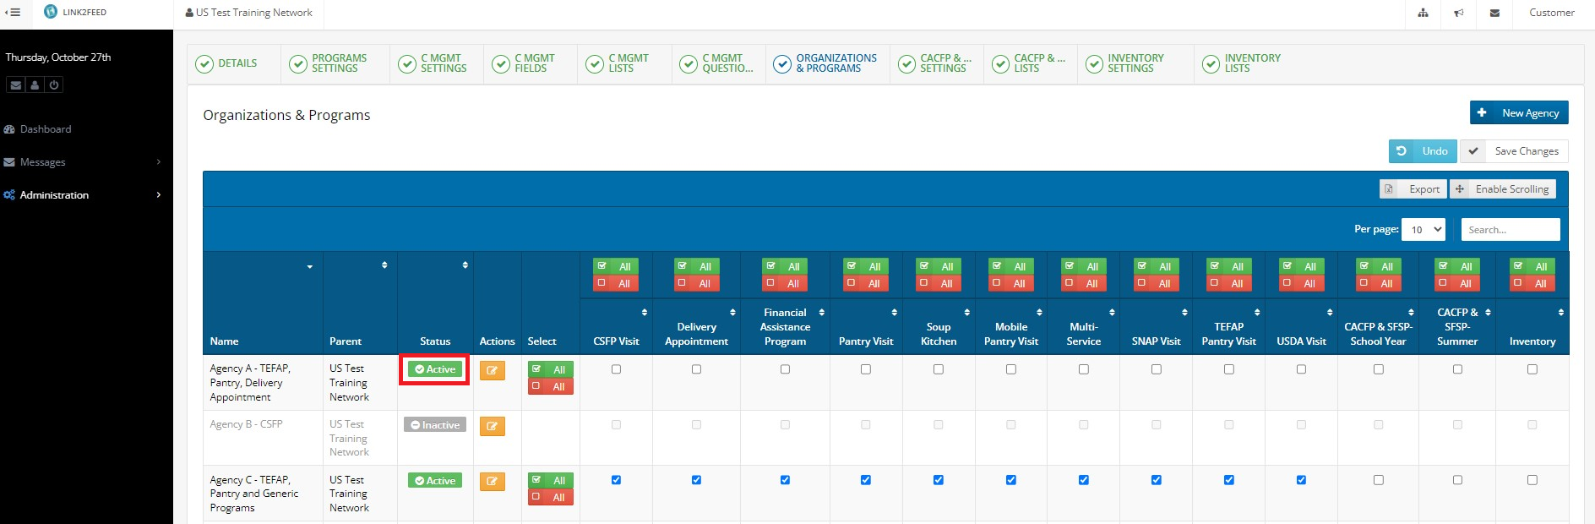1595x524 pixels.
Task: Click the New Agency button
Action: pos(1519,113)
